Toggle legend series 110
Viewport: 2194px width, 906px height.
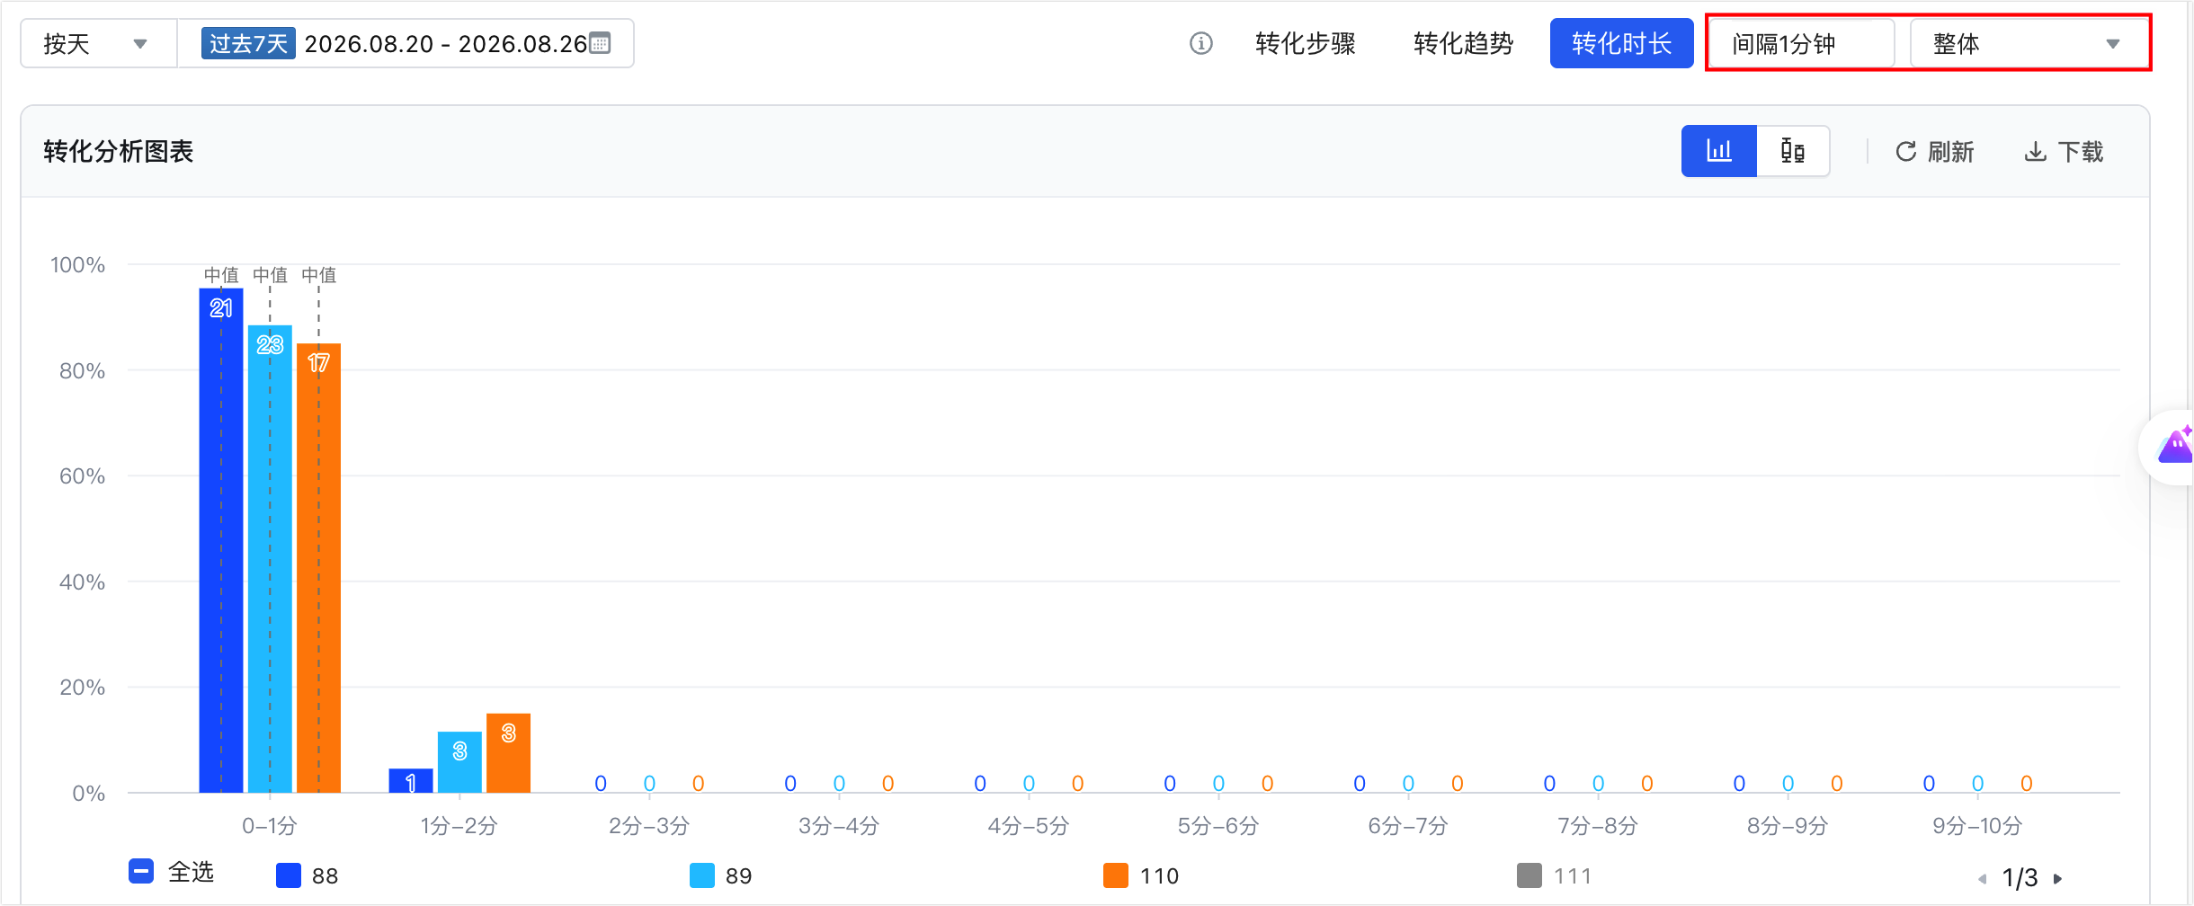tap(1141, 875)
